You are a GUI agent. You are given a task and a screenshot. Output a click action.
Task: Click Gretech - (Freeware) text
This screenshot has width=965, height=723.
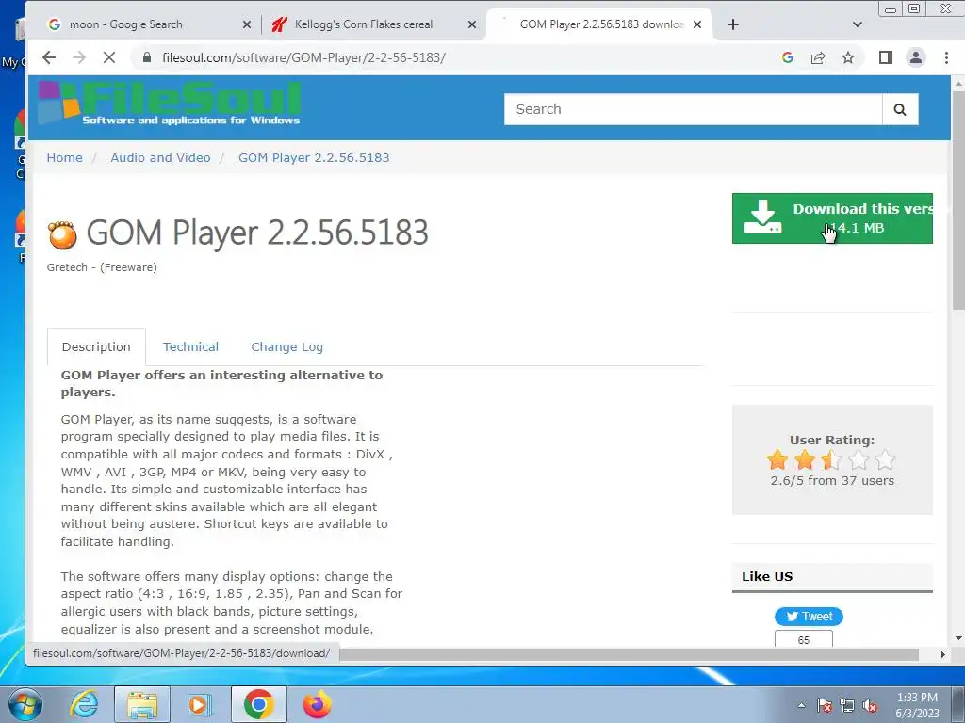click(x=102, y=267)
